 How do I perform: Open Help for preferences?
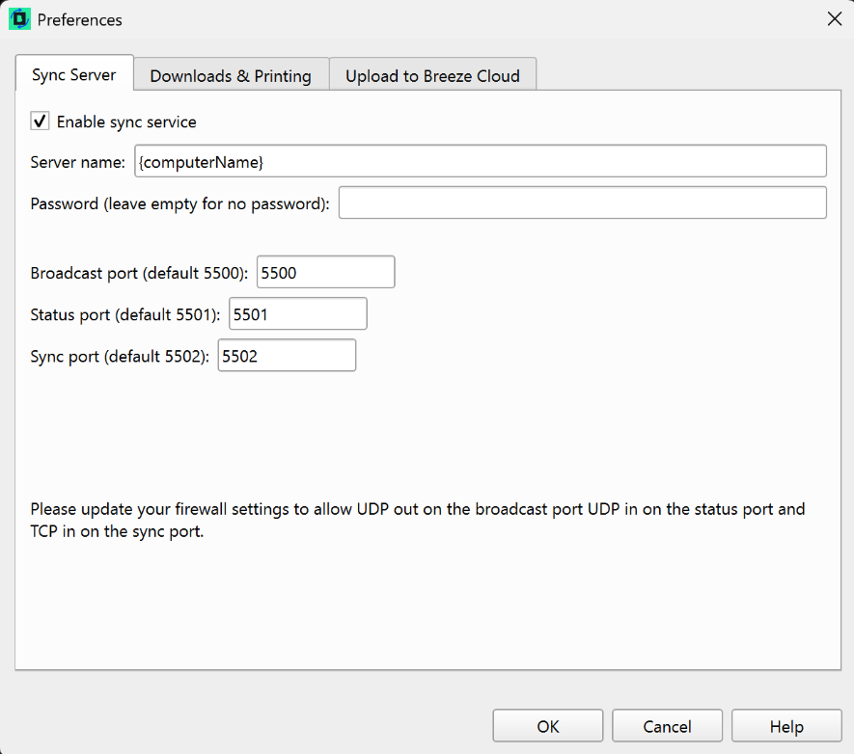[786, 726]
